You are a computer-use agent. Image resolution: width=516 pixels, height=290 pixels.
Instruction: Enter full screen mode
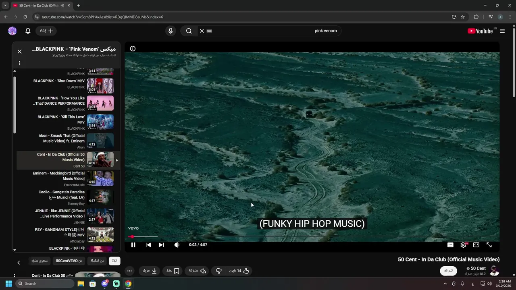coord(489,245)
